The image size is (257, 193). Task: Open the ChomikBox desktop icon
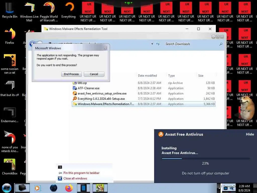click(x=10, y=166)
